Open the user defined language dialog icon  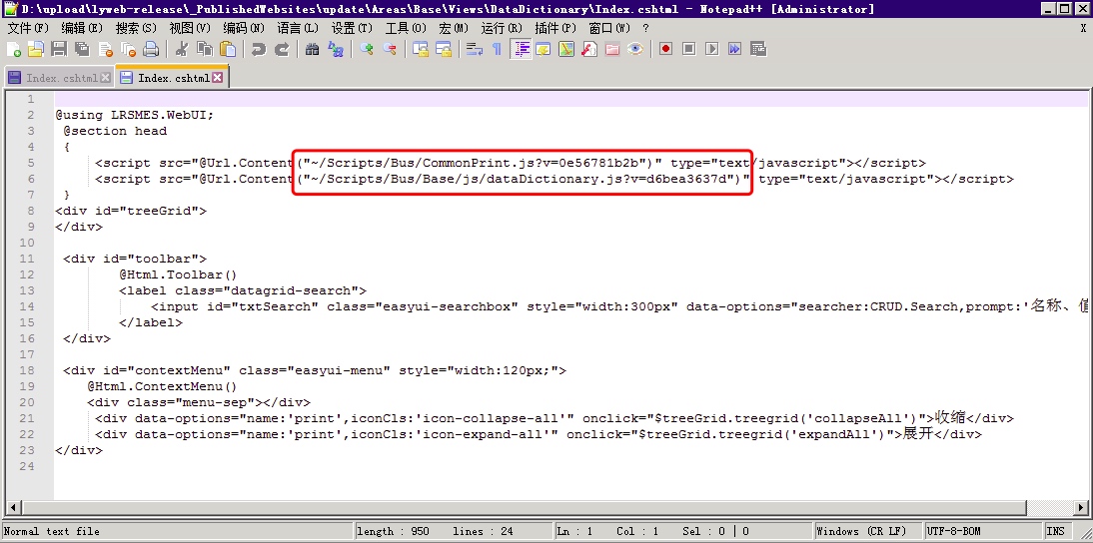coord(544,49)
